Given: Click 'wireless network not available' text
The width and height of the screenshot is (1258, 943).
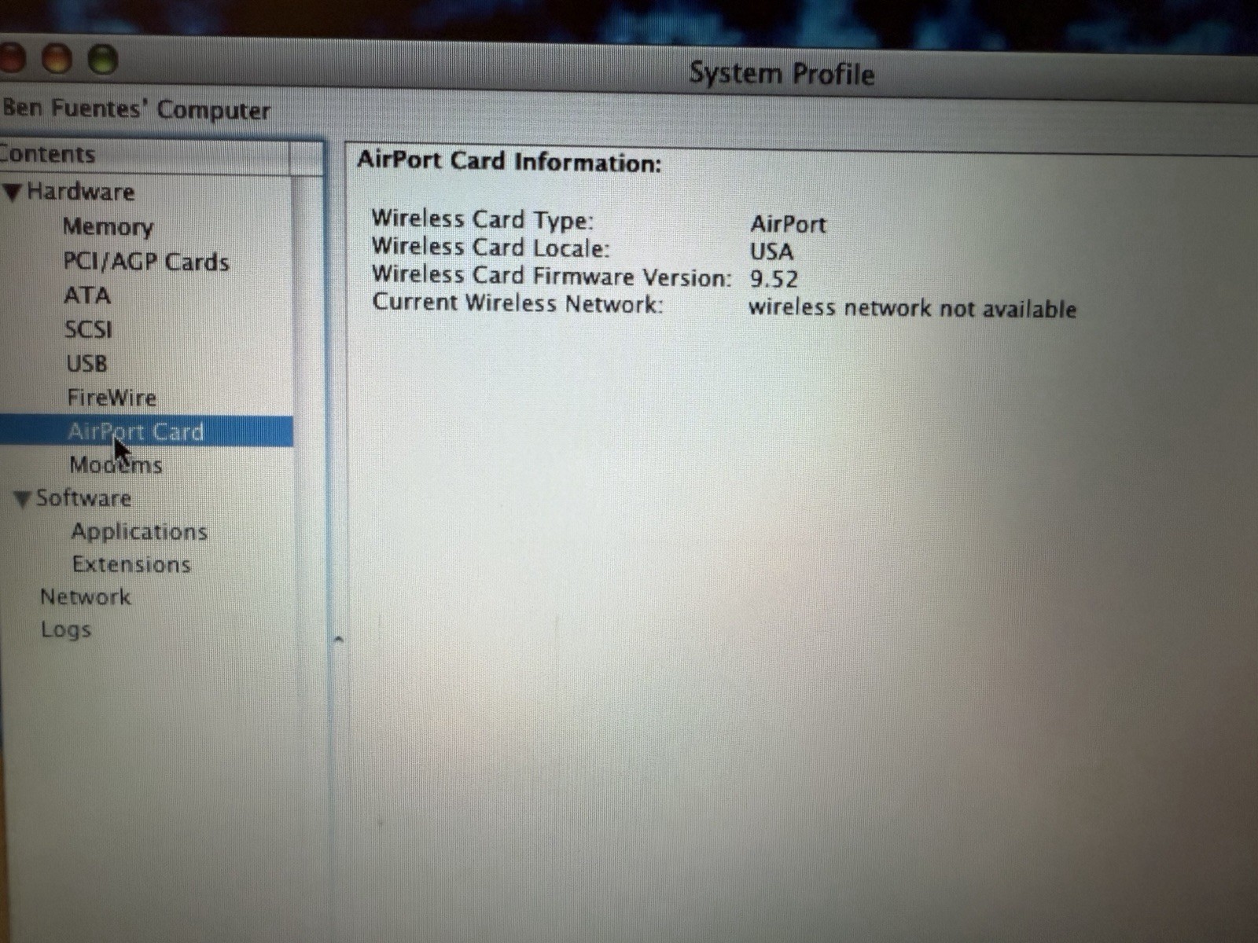Looking at the screenshot, I should 912,308.
